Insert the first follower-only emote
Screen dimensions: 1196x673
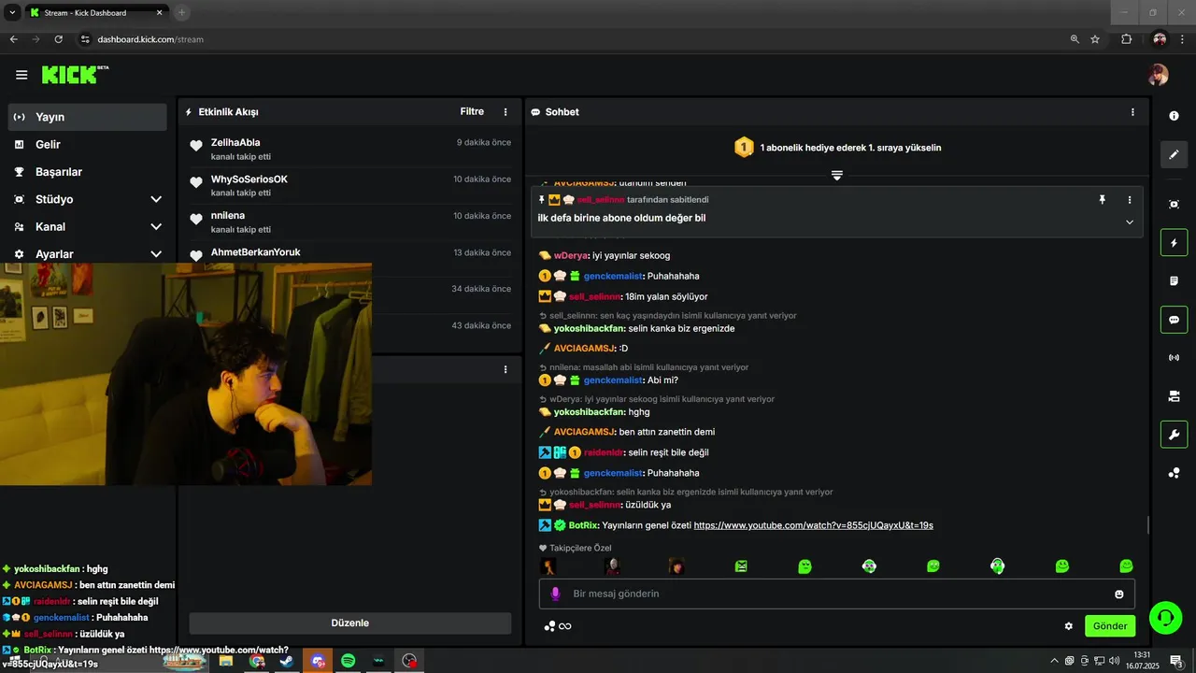(548, 566)
